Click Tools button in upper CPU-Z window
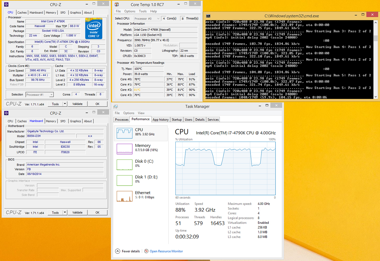Screen dimensions: 380x261 [55, 104]
